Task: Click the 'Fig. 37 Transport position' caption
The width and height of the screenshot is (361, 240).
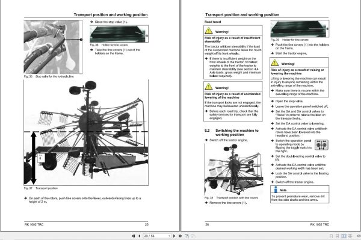Action: coord(41,188)
